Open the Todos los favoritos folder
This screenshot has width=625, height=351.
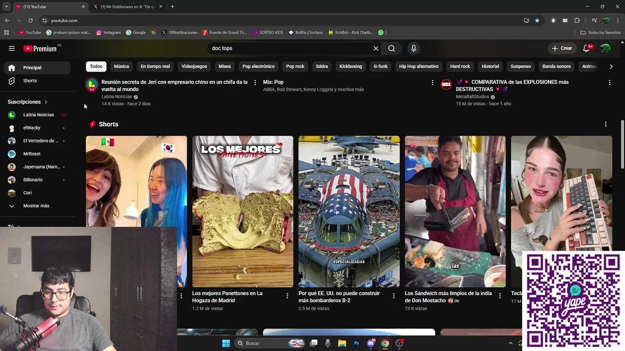[x=600, y=32]
